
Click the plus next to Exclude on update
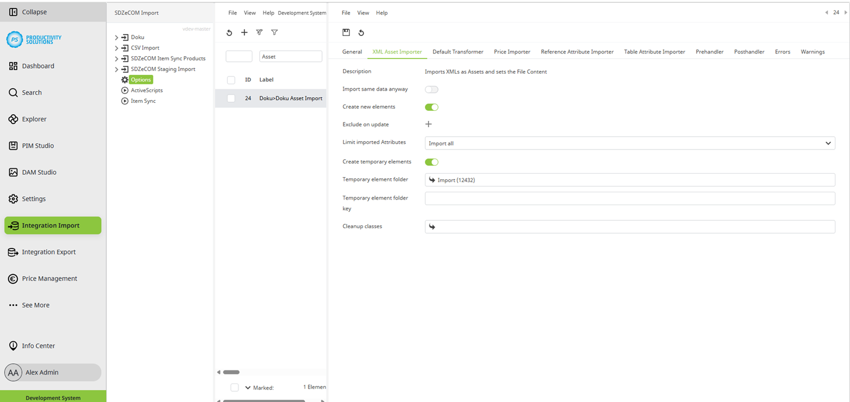pyautogui.click(x=428, y=124)
